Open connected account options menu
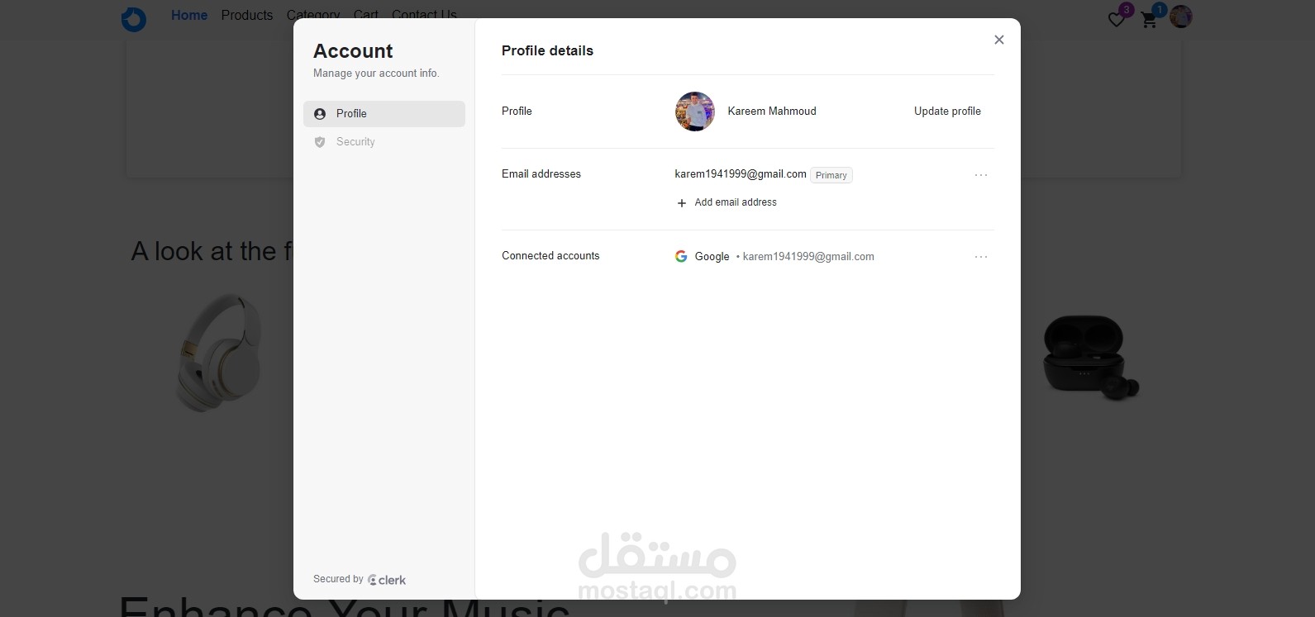 click(980, 257)
